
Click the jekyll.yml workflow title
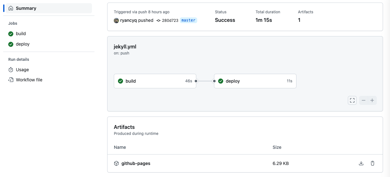point(125,47)
